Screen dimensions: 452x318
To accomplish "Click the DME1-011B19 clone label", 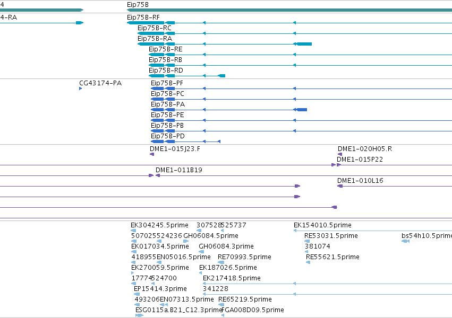I will [178, 170].
